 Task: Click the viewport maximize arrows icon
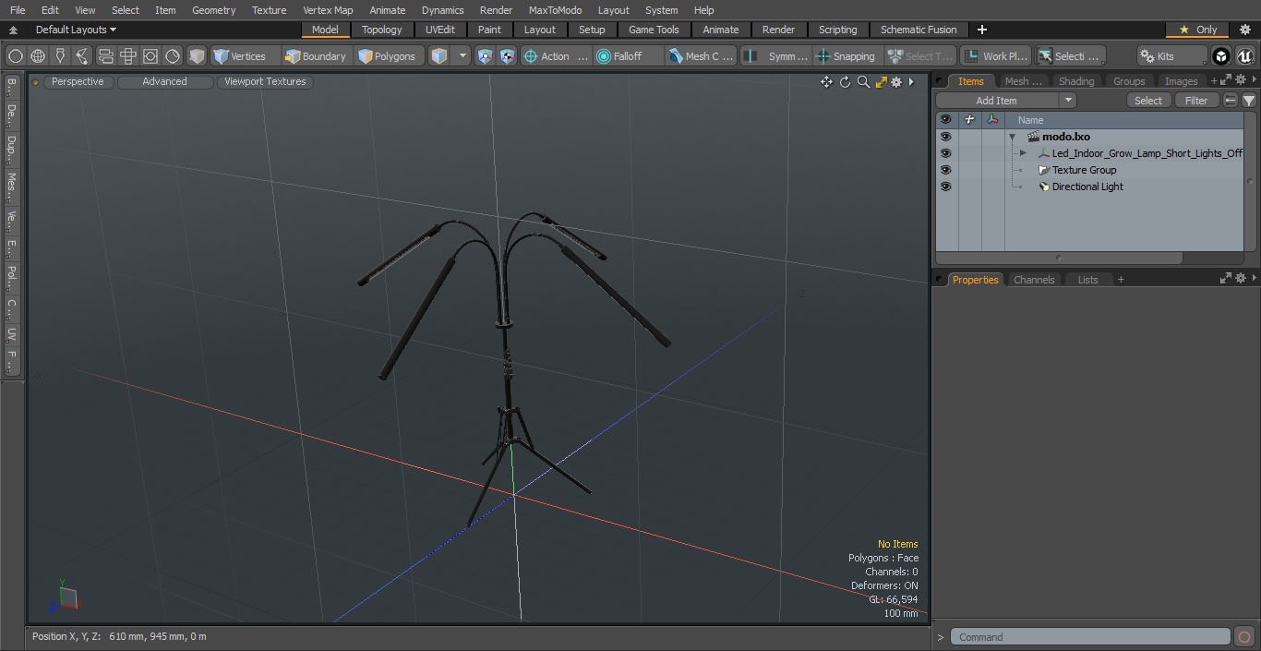click(881, 82)
